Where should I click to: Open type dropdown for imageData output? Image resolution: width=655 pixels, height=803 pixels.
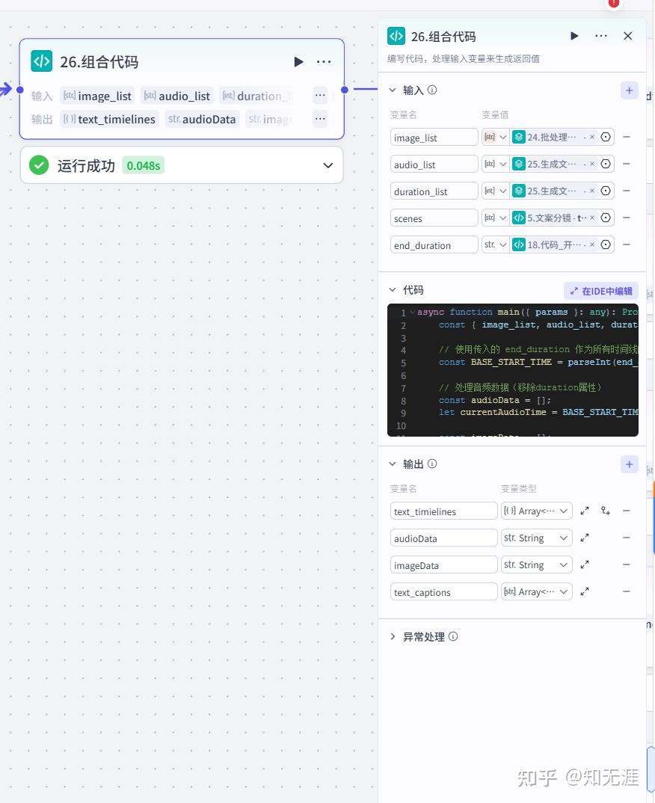537,564
